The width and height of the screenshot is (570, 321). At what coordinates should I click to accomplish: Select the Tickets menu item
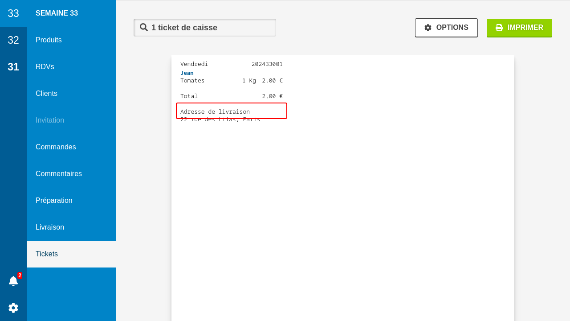pos(47,254)
